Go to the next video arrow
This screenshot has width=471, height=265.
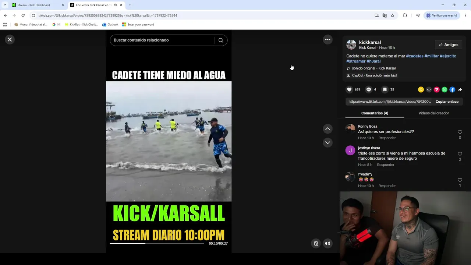pos(327,142)
